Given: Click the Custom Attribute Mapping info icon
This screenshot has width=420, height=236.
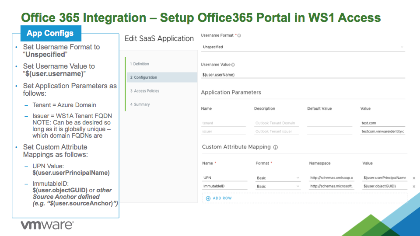Looking at the screenshot, I should tap(275, 147).
